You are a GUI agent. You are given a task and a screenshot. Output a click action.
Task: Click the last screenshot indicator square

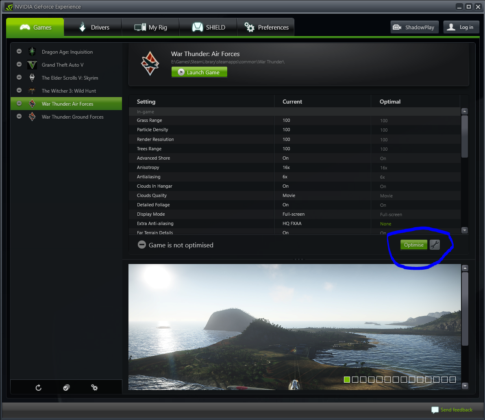(452, 379)
